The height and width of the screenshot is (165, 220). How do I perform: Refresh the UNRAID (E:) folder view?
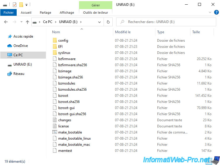click(108, 22)
